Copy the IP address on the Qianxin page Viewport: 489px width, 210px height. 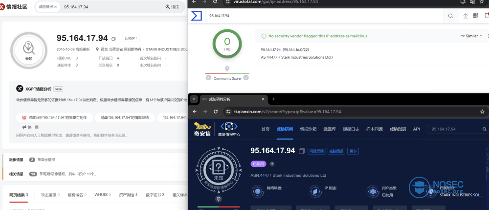tap(301, 151)
